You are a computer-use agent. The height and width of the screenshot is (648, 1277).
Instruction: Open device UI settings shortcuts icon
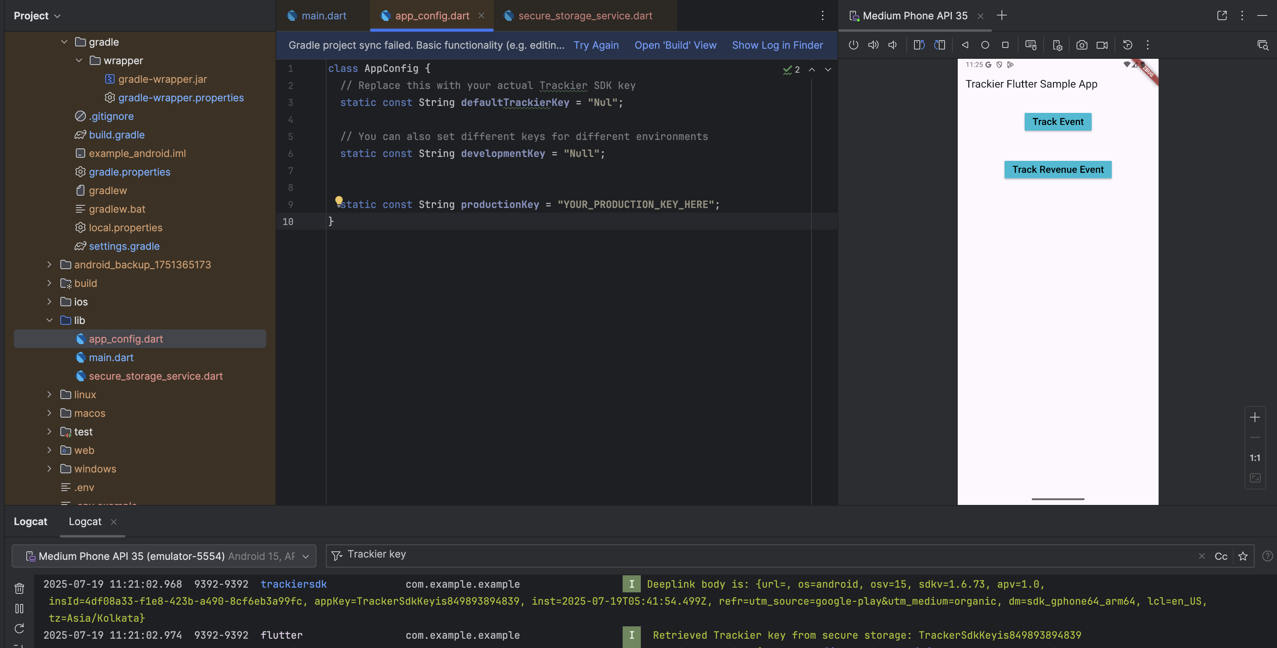pos(1057,45)
